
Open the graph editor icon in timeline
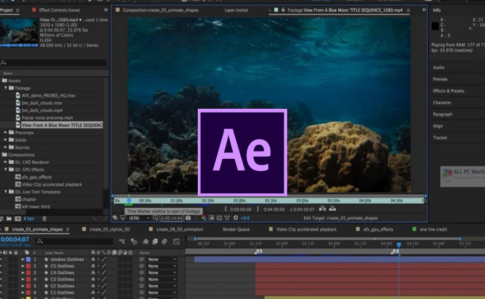(x=176, y=241)
